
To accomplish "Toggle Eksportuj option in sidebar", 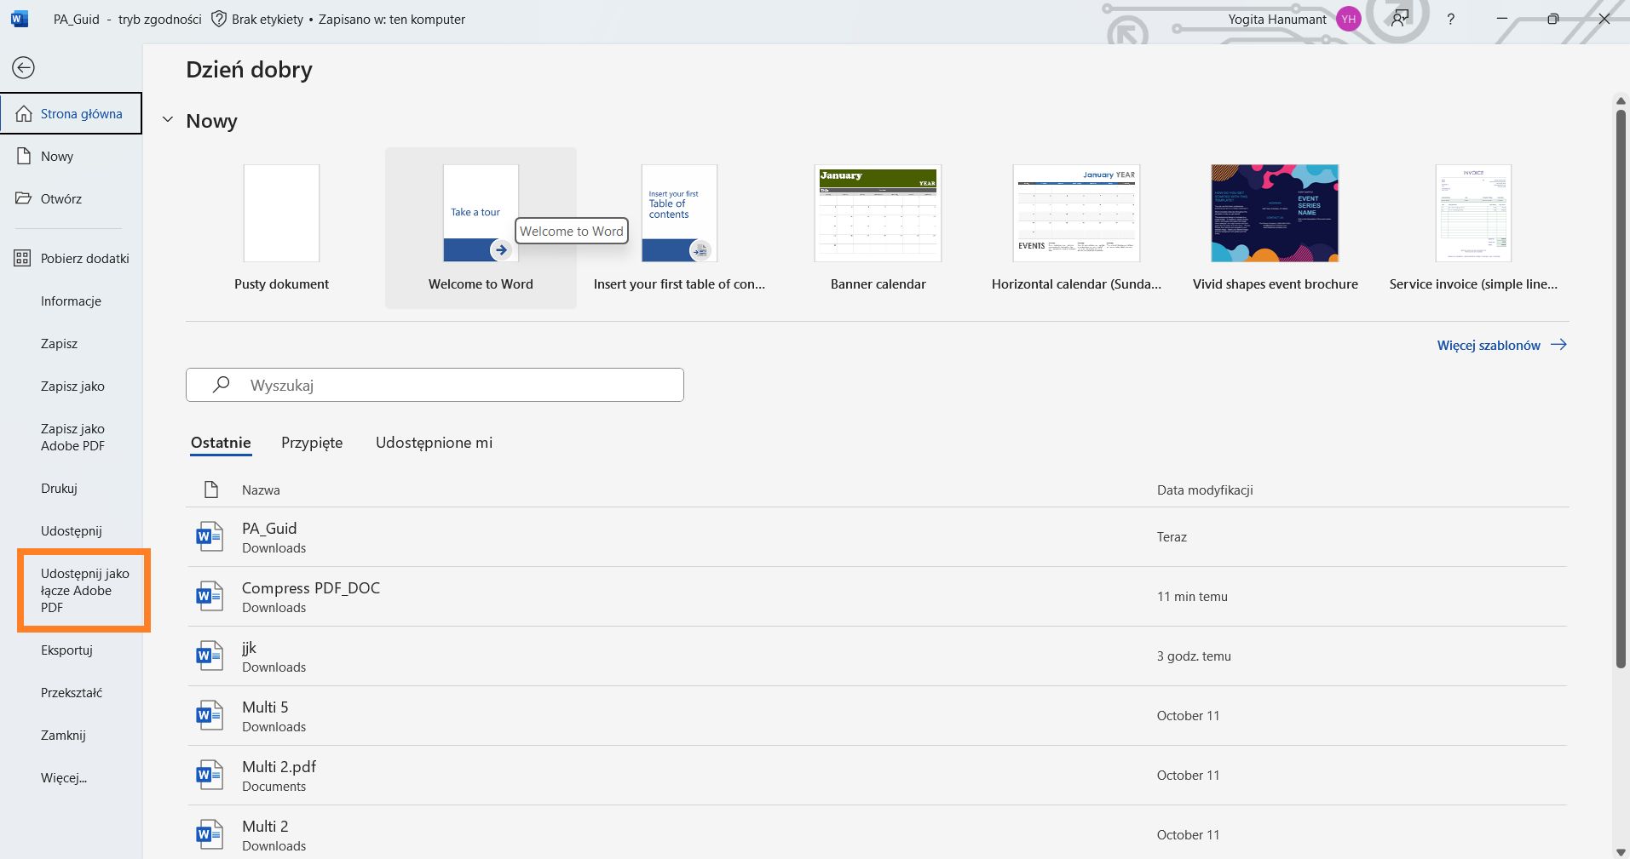I will click(66, 650).
